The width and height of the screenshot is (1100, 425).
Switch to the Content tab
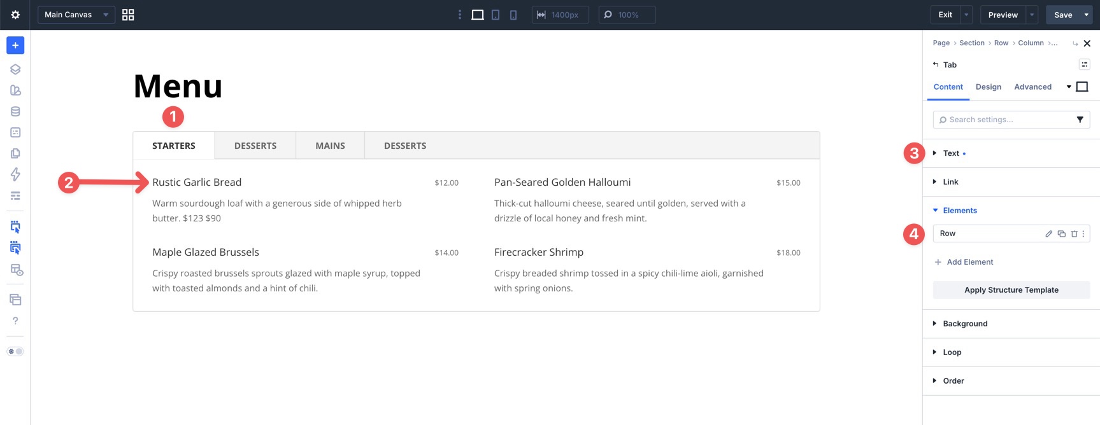tap(948, 87)
